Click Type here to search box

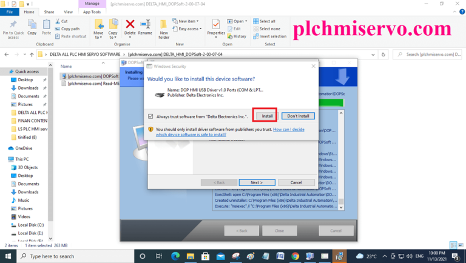(x=75, y=256)
